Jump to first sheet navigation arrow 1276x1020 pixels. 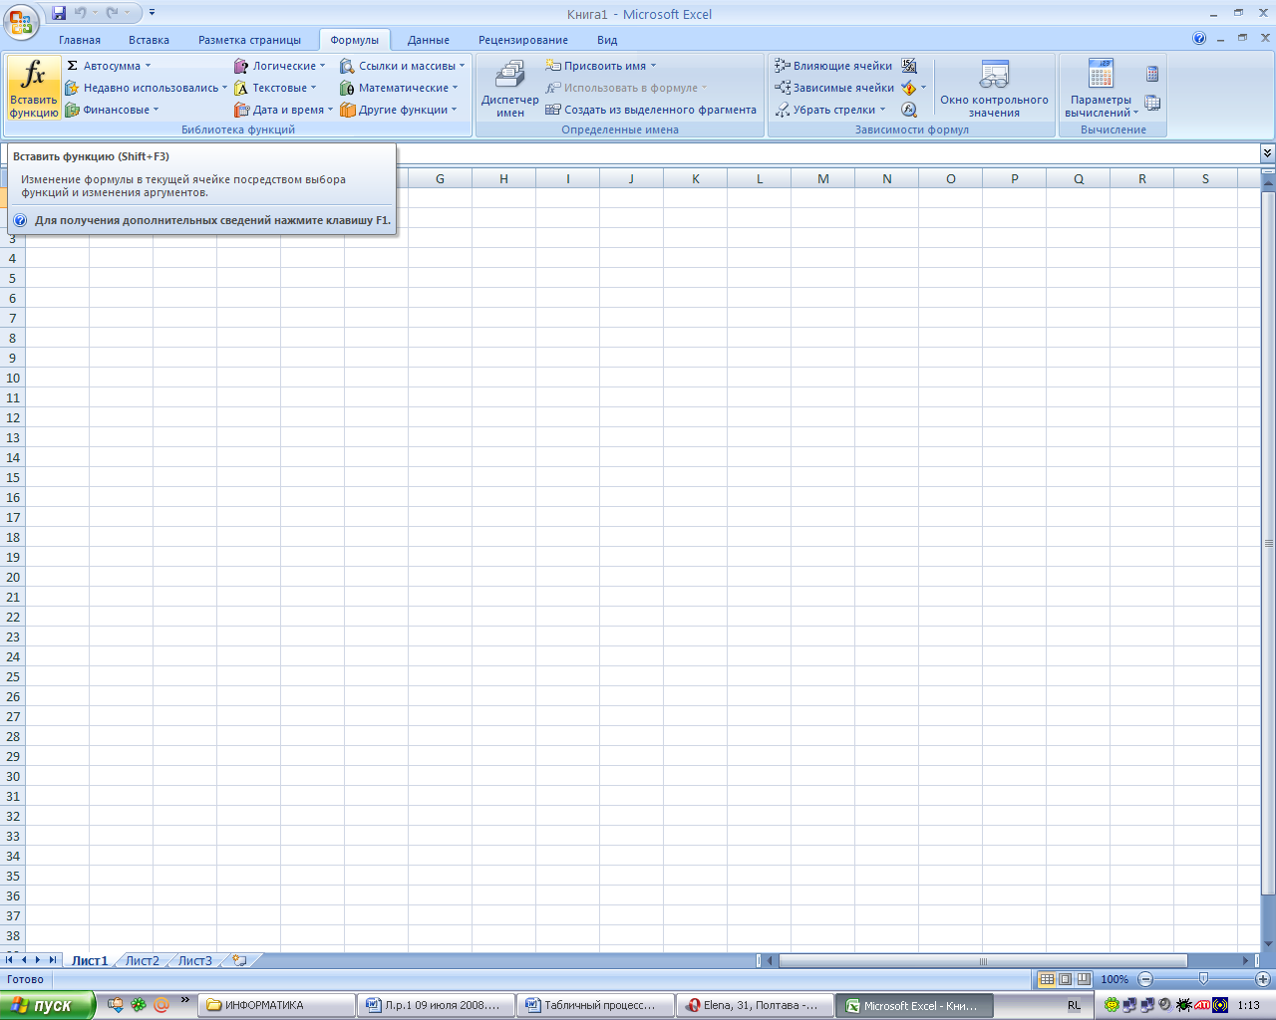[x=9, y=960]
